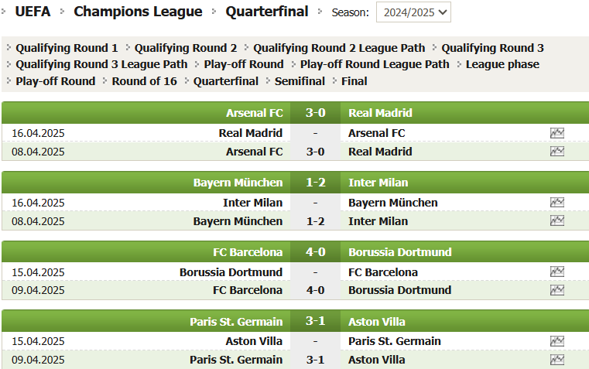
Task: Select the Final round tab
Action: coord(354,81)
